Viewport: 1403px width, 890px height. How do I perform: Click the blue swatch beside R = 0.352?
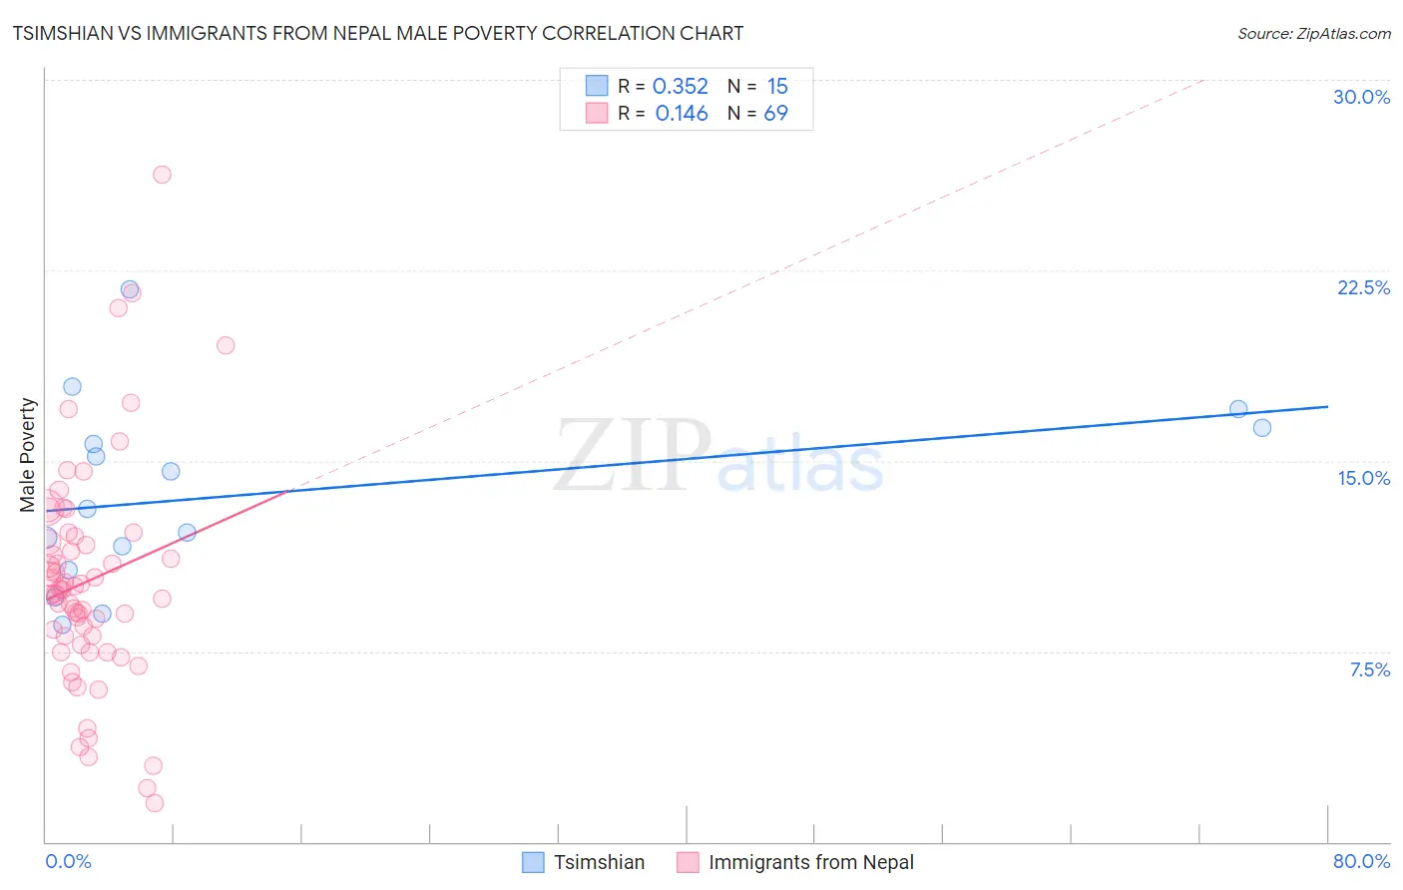597,86
